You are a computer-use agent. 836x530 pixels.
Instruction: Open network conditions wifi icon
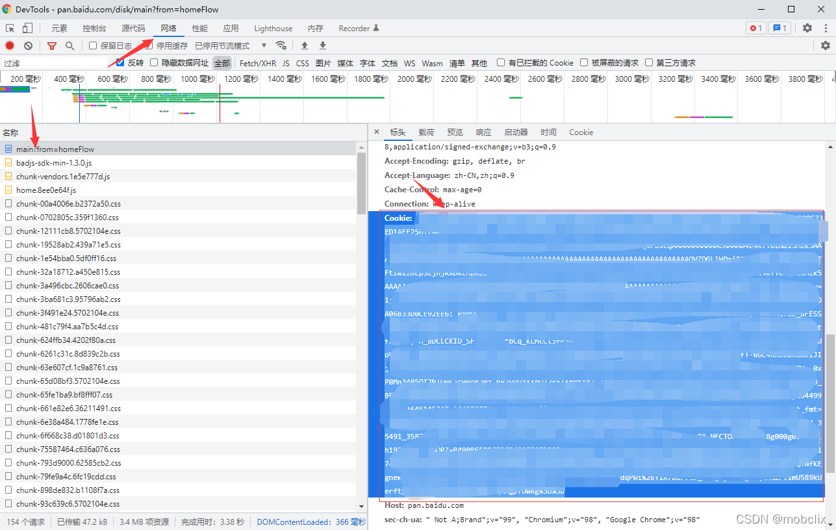[281, 45]
